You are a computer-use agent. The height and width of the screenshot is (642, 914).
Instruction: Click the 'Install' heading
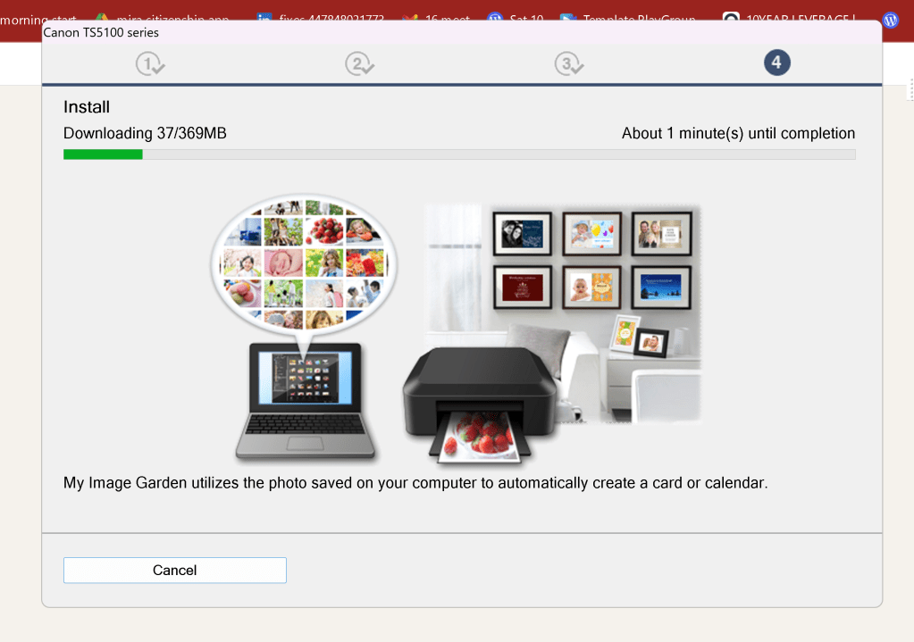click(x=87, y=107)
